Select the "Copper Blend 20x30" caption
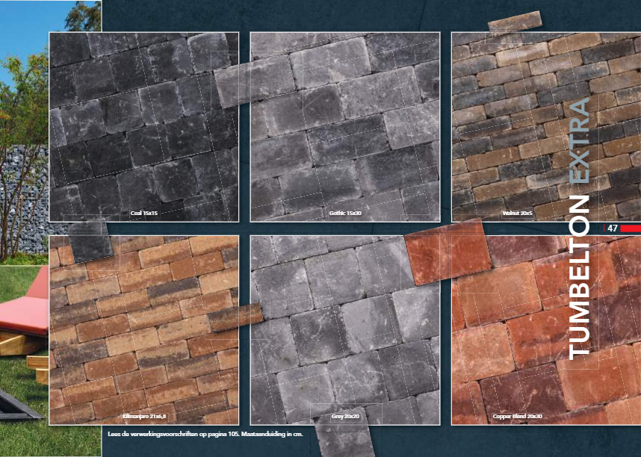This screenshot has height=457, width=641. pyautogui.click(x=518, y=417)
